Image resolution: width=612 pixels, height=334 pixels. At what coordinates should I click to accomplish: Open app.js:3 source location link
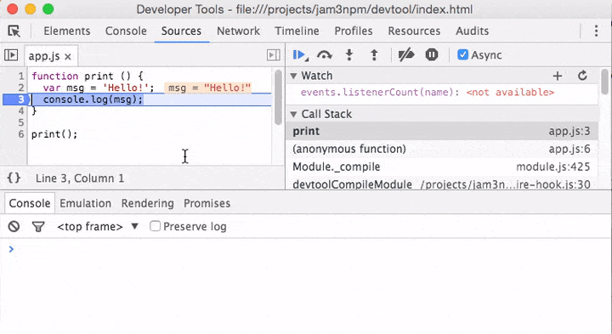coord(569,131)
